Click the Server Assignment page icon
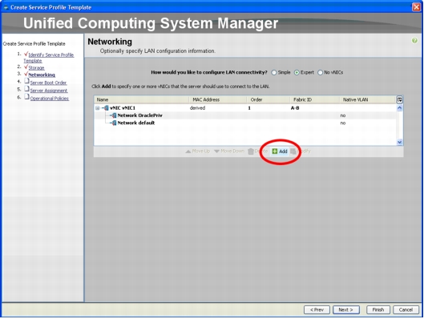 point(26,89)
